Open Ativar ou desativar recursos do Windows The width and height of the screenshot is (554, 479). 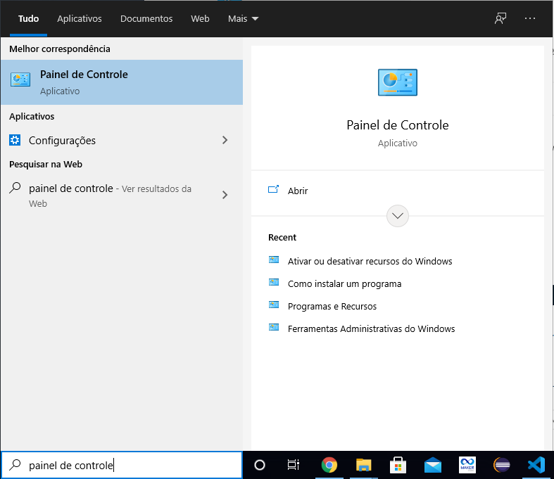click(x=370, y=261)
